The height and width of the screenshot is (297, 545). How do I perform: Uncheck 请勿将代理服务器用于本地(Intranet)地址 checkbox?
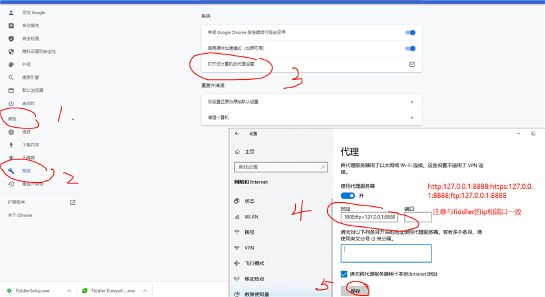point(344,274)
